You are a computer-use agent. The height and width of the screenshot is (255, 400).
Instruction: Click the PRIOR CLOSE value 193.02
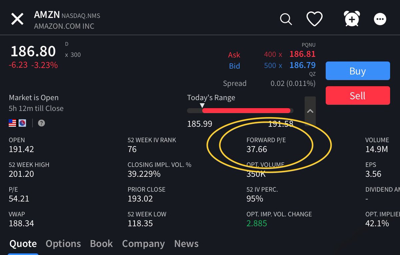140,199
